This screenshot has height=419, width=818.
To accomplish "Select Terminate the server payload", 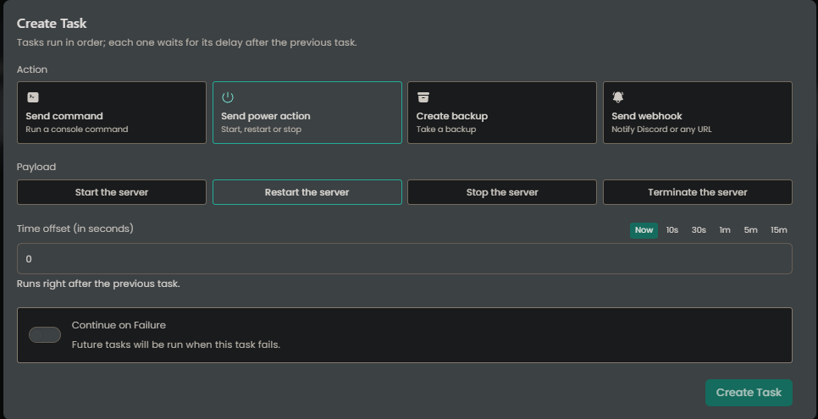I will 698,192.
